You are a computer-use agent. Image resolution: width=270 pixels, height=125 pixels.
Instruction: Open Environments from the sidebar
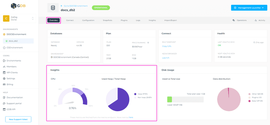14,61
